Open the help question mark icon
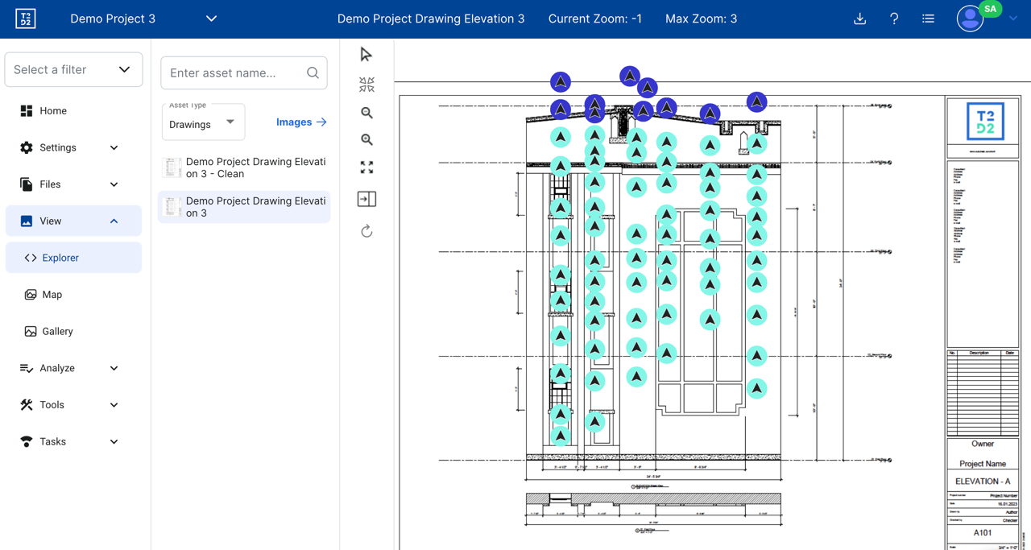 pos(894,19)
